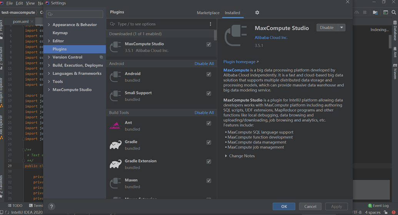Screen dimensions: 398x215
Task: Toggle the Smali Support plugin checkbox
Action: pos(209,93)
